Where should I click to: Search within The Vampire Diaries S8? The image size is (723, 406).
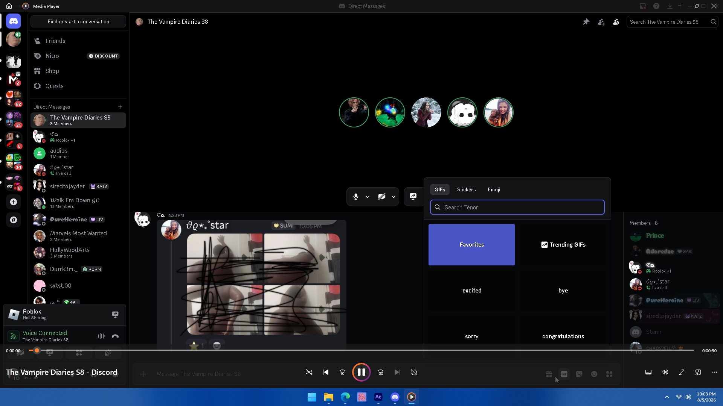(x=672, y=22)
